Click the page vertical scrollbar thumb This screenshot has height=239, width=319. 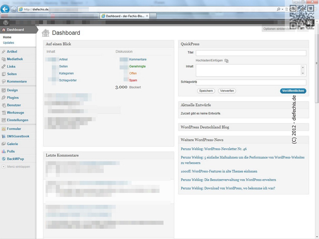click(x=317, y=63)
